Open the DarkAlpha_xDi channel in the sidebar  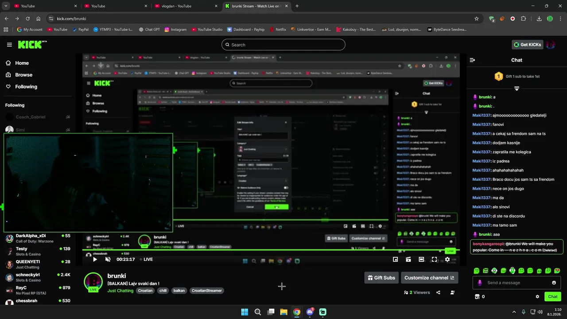point(37,238)
